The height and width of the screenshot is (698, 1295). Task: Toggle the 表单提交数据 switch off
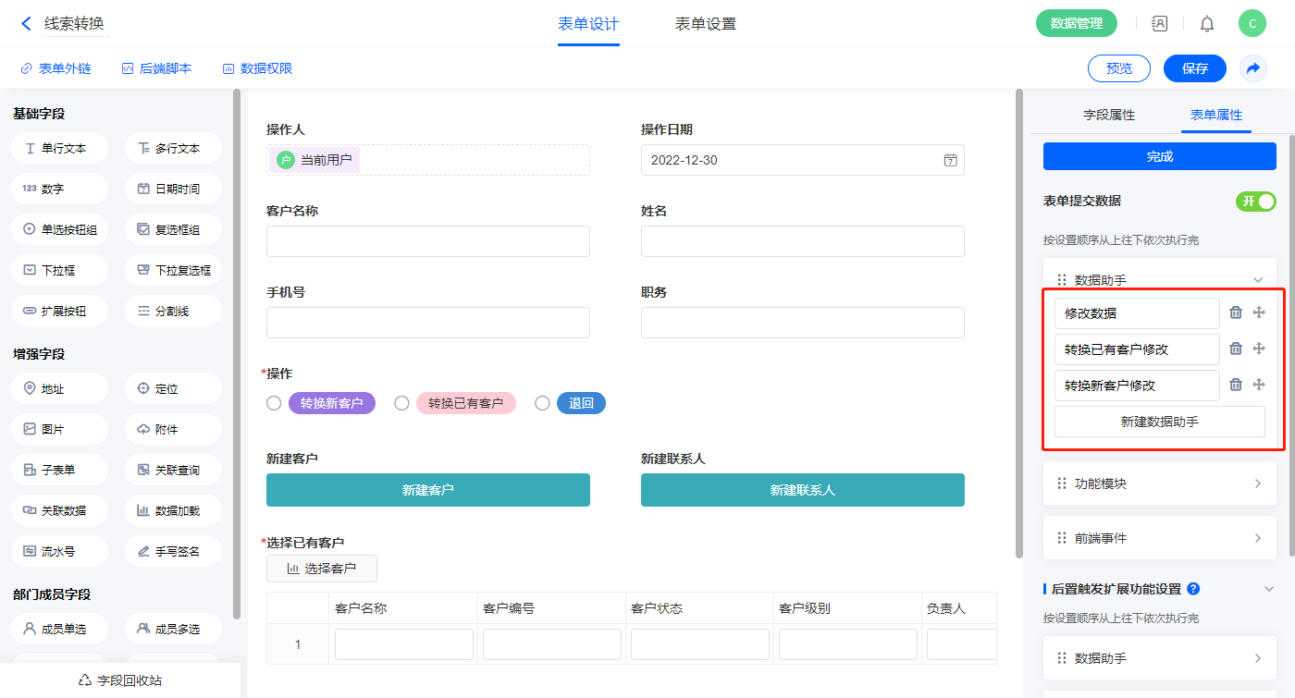click(1255, 202)
